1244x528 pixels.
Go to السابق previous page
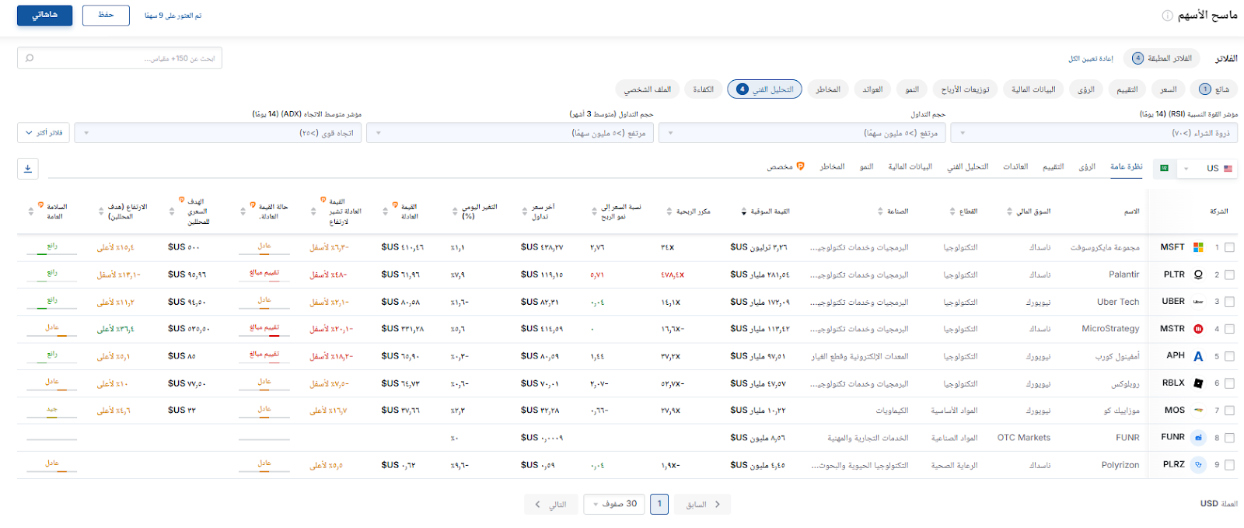click(703, 504)
